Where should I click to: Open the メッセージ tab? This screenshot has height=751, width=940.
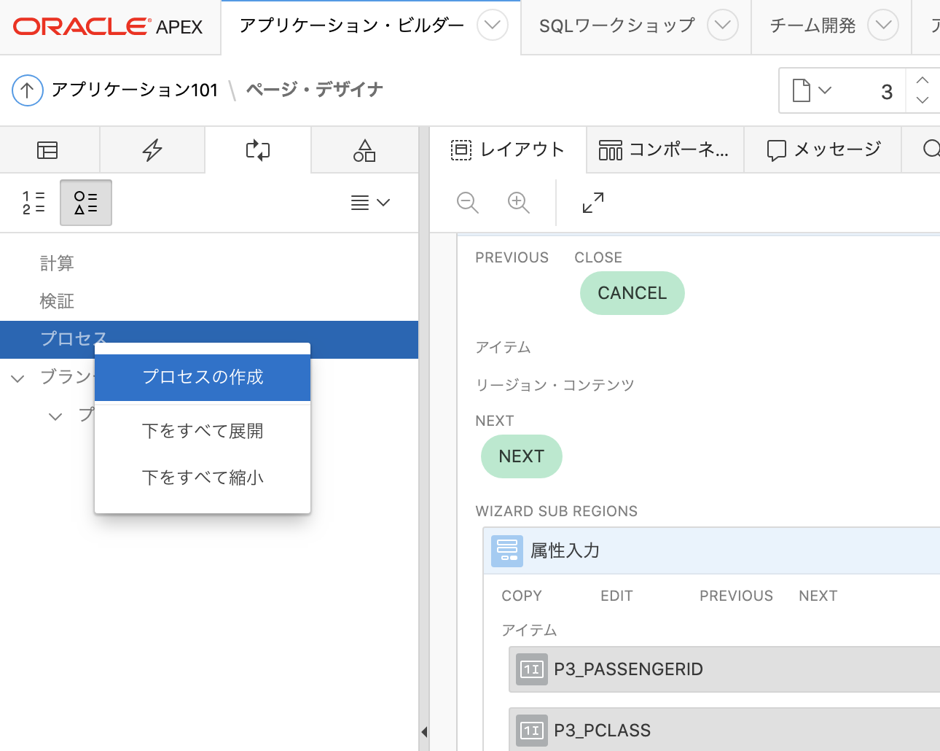click(x=823, y=149)
